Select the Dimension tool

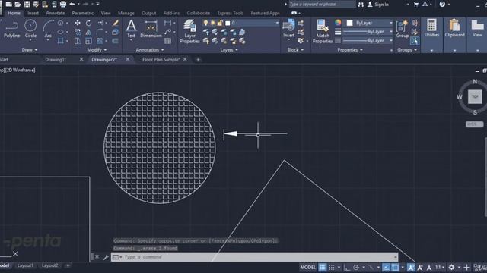point(151,29)
